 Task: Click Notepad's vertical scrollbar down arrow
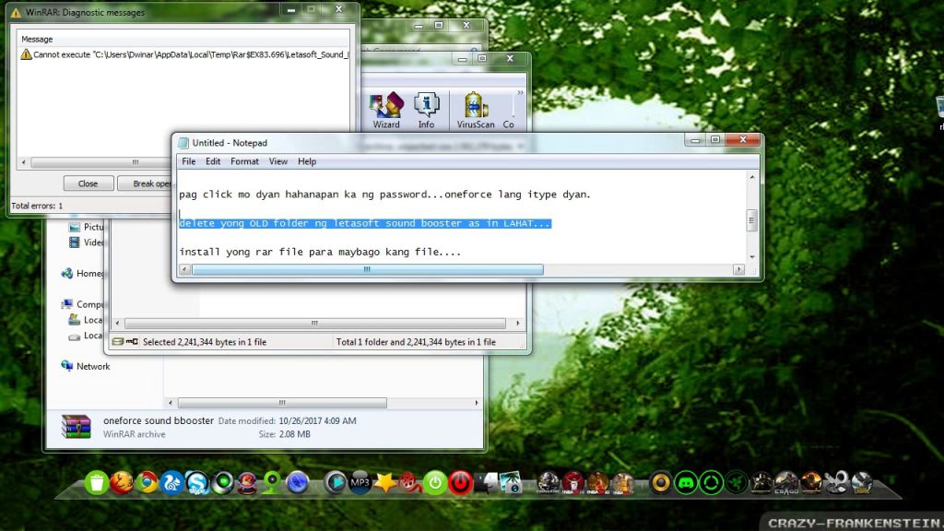pos(752,257)
